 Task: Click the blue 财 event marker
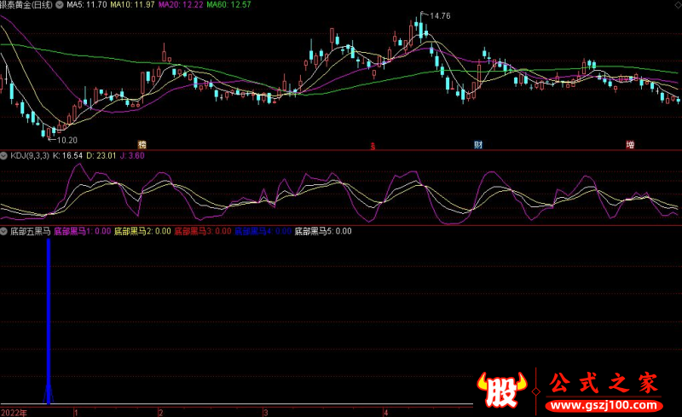tap(478, 144)
